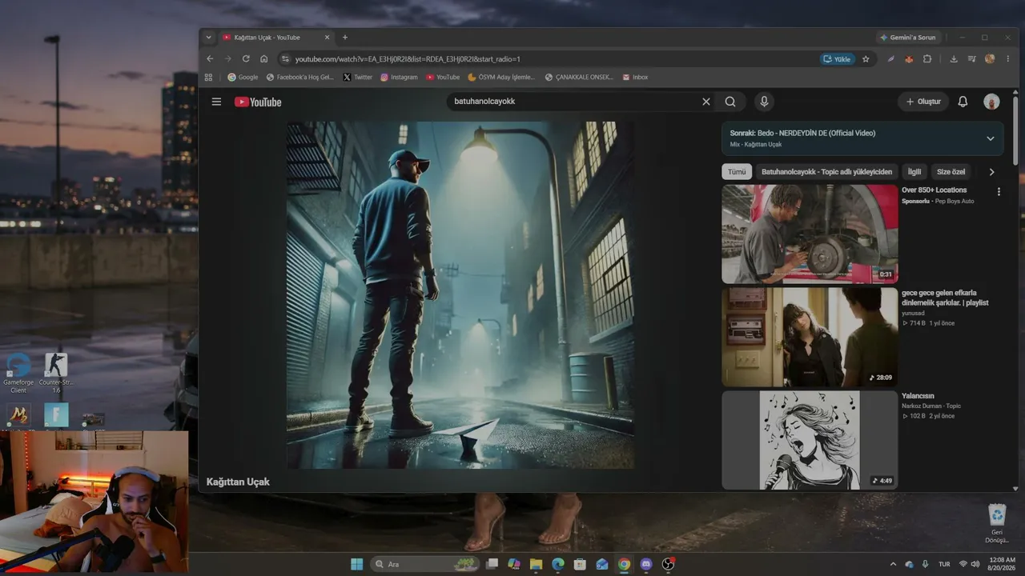This screenshot has height=576, width=1025.
Task: Open the Inbox bookmark
Action: point(635,77)
